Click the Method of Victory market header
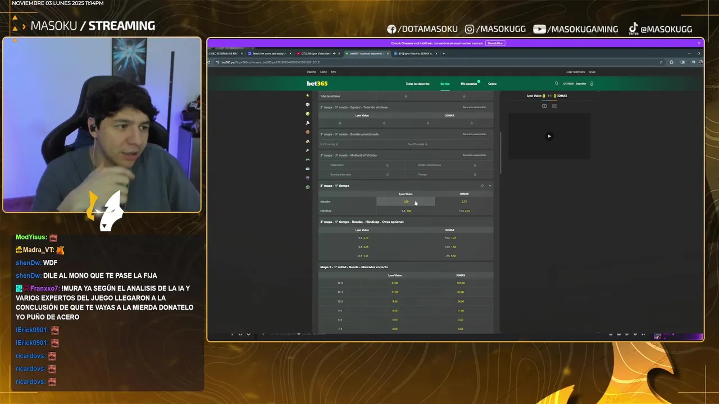719x404 pixels. pos(406,155)
